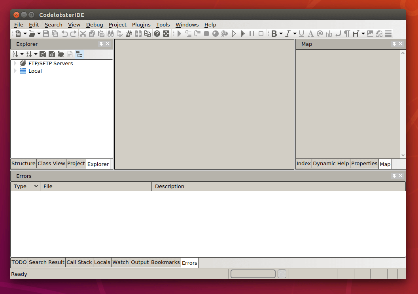Image resolution: width=418 pixels, height=294 pixels.
Task: Expand the Local folder tree node
Action: pos(15,71)
